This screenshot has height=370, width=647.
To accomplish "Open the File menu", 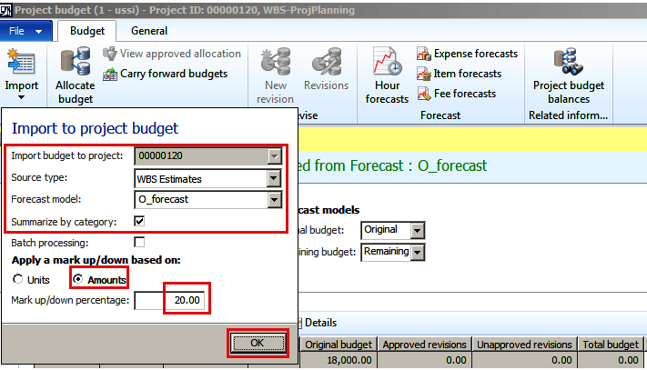I will click(26, 31).
